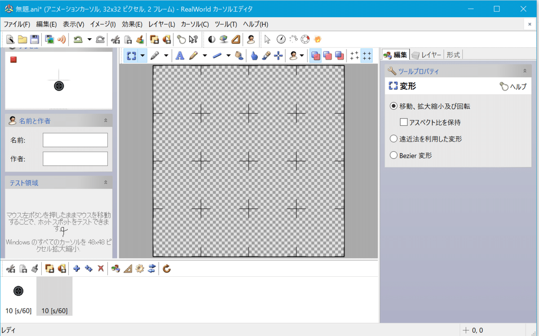Click the 名前 text input field
This screenshot has height=336, width=539.
coord(75,140)
